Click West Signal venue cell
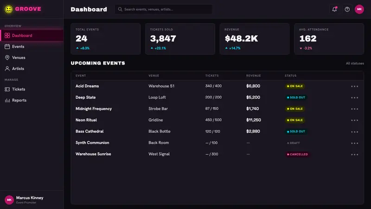The width and height of the screenshot is (371, 209). [159, 154]
